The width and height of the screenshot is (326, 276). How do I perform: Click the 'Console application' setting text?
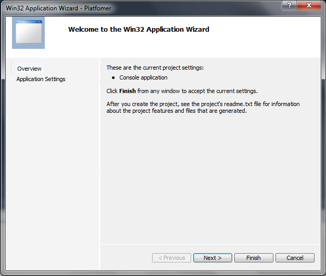pyautogui.click(x=143, y=78)
